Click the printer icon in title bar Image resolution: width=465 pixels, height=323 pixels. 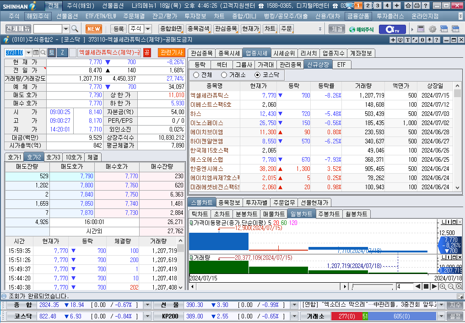click(416, 5)
